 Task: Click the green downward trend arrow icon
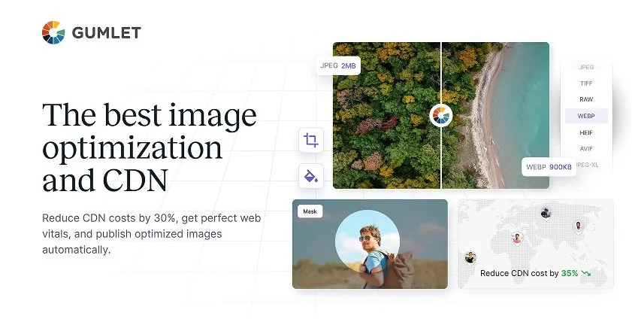(x=586, y=273)
